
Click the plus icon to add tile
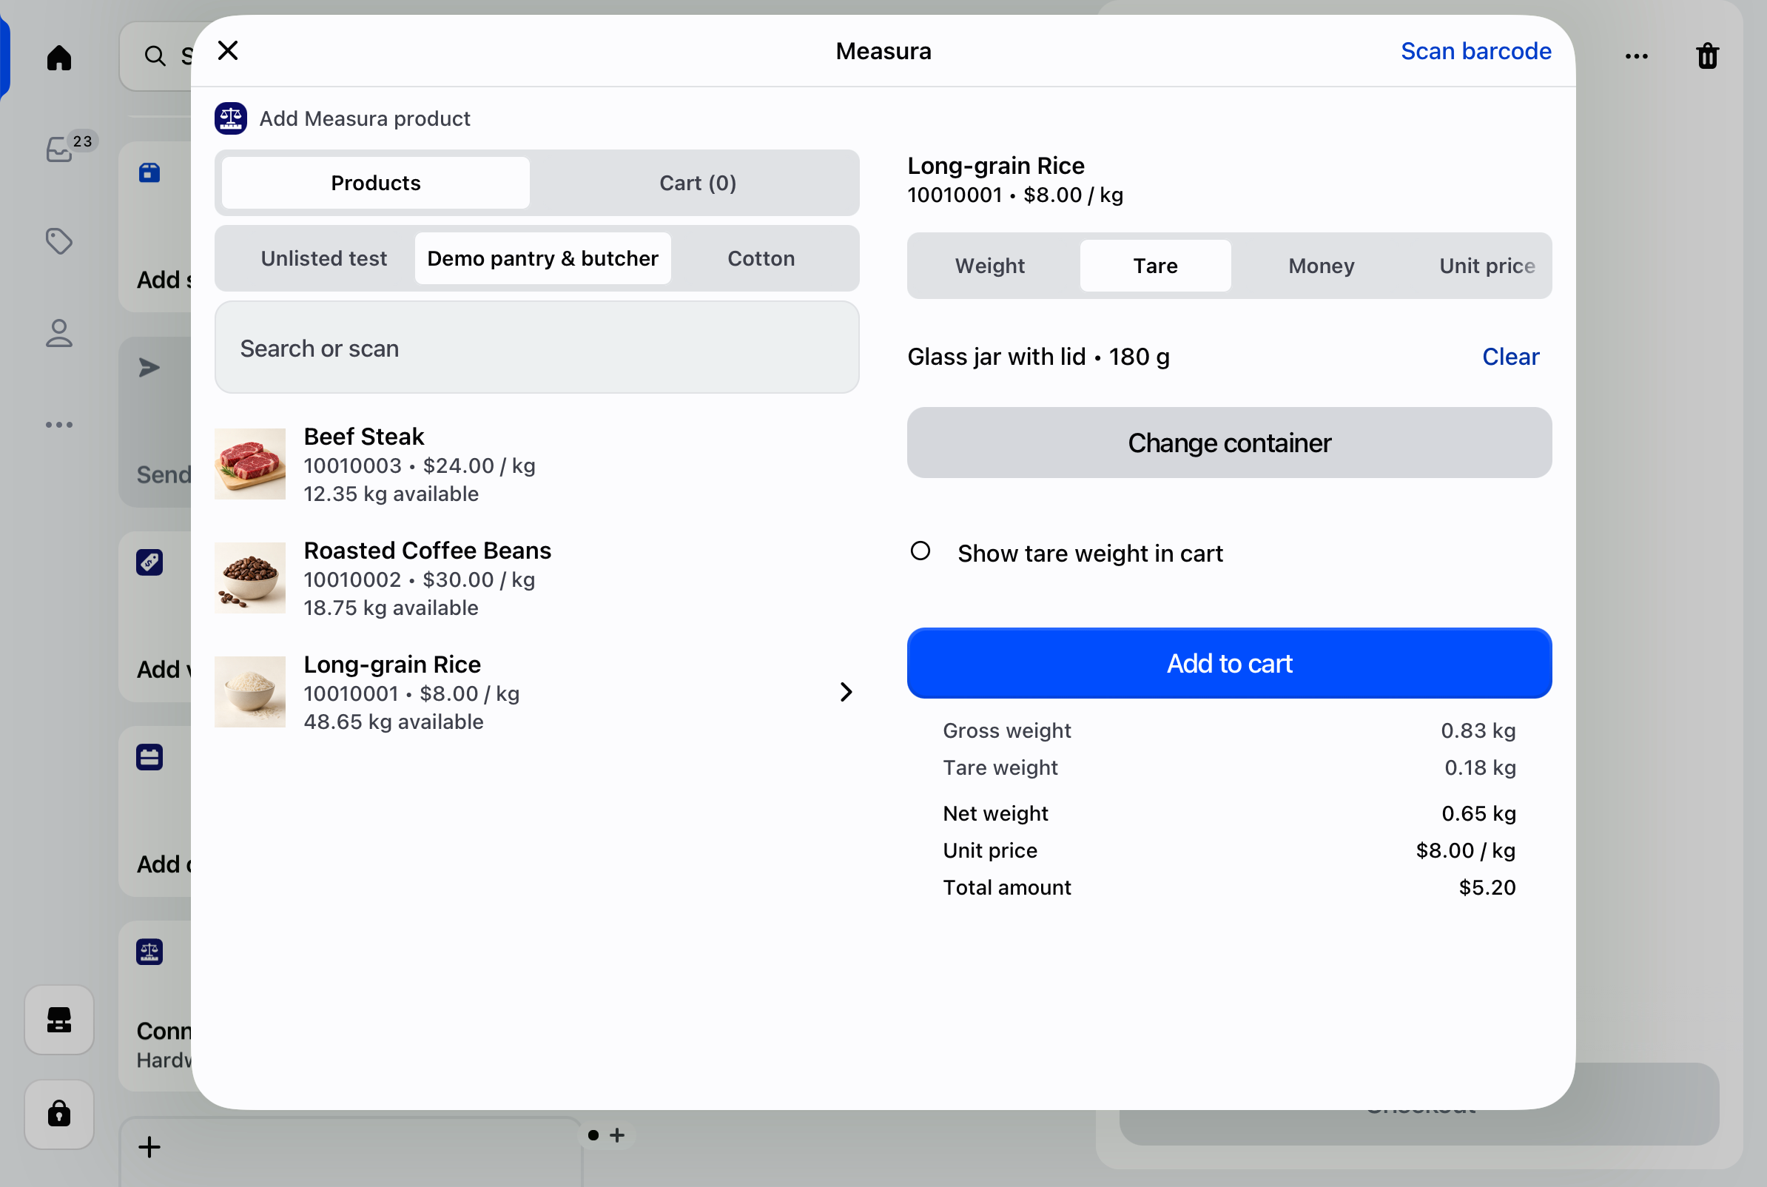(x=149, y=1147)
